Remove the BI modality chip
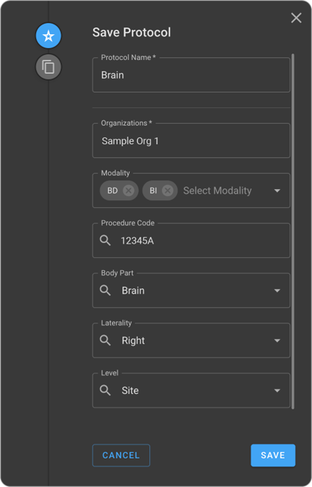 [x=168, y=190]
